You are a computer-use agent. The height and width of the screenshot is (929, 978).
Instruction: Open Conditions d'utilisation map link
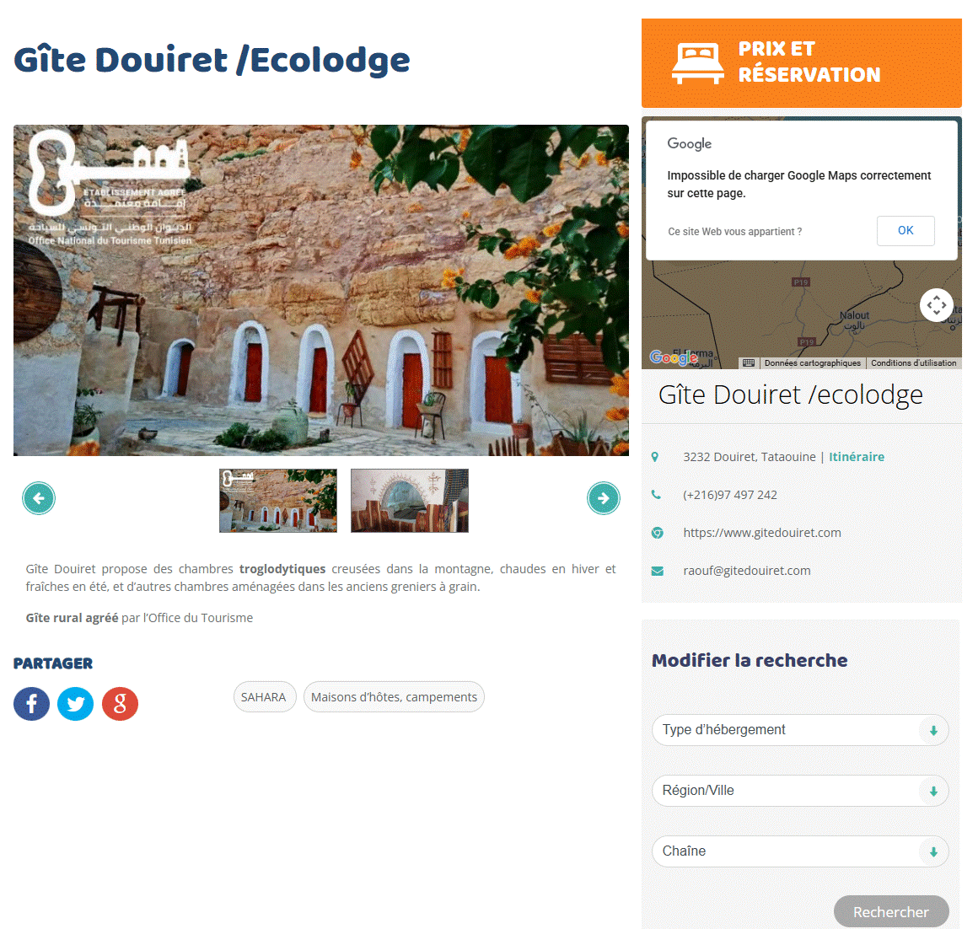click(x=913, y=362)
